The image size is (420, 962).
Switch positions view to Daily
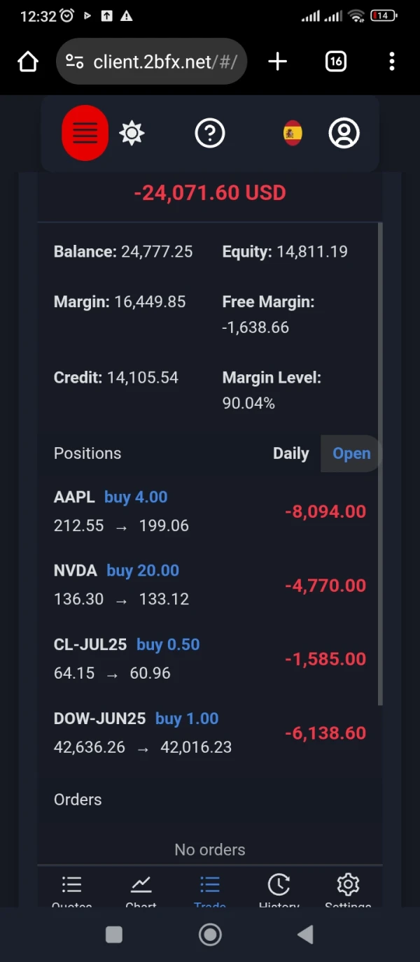click(290, 453)
